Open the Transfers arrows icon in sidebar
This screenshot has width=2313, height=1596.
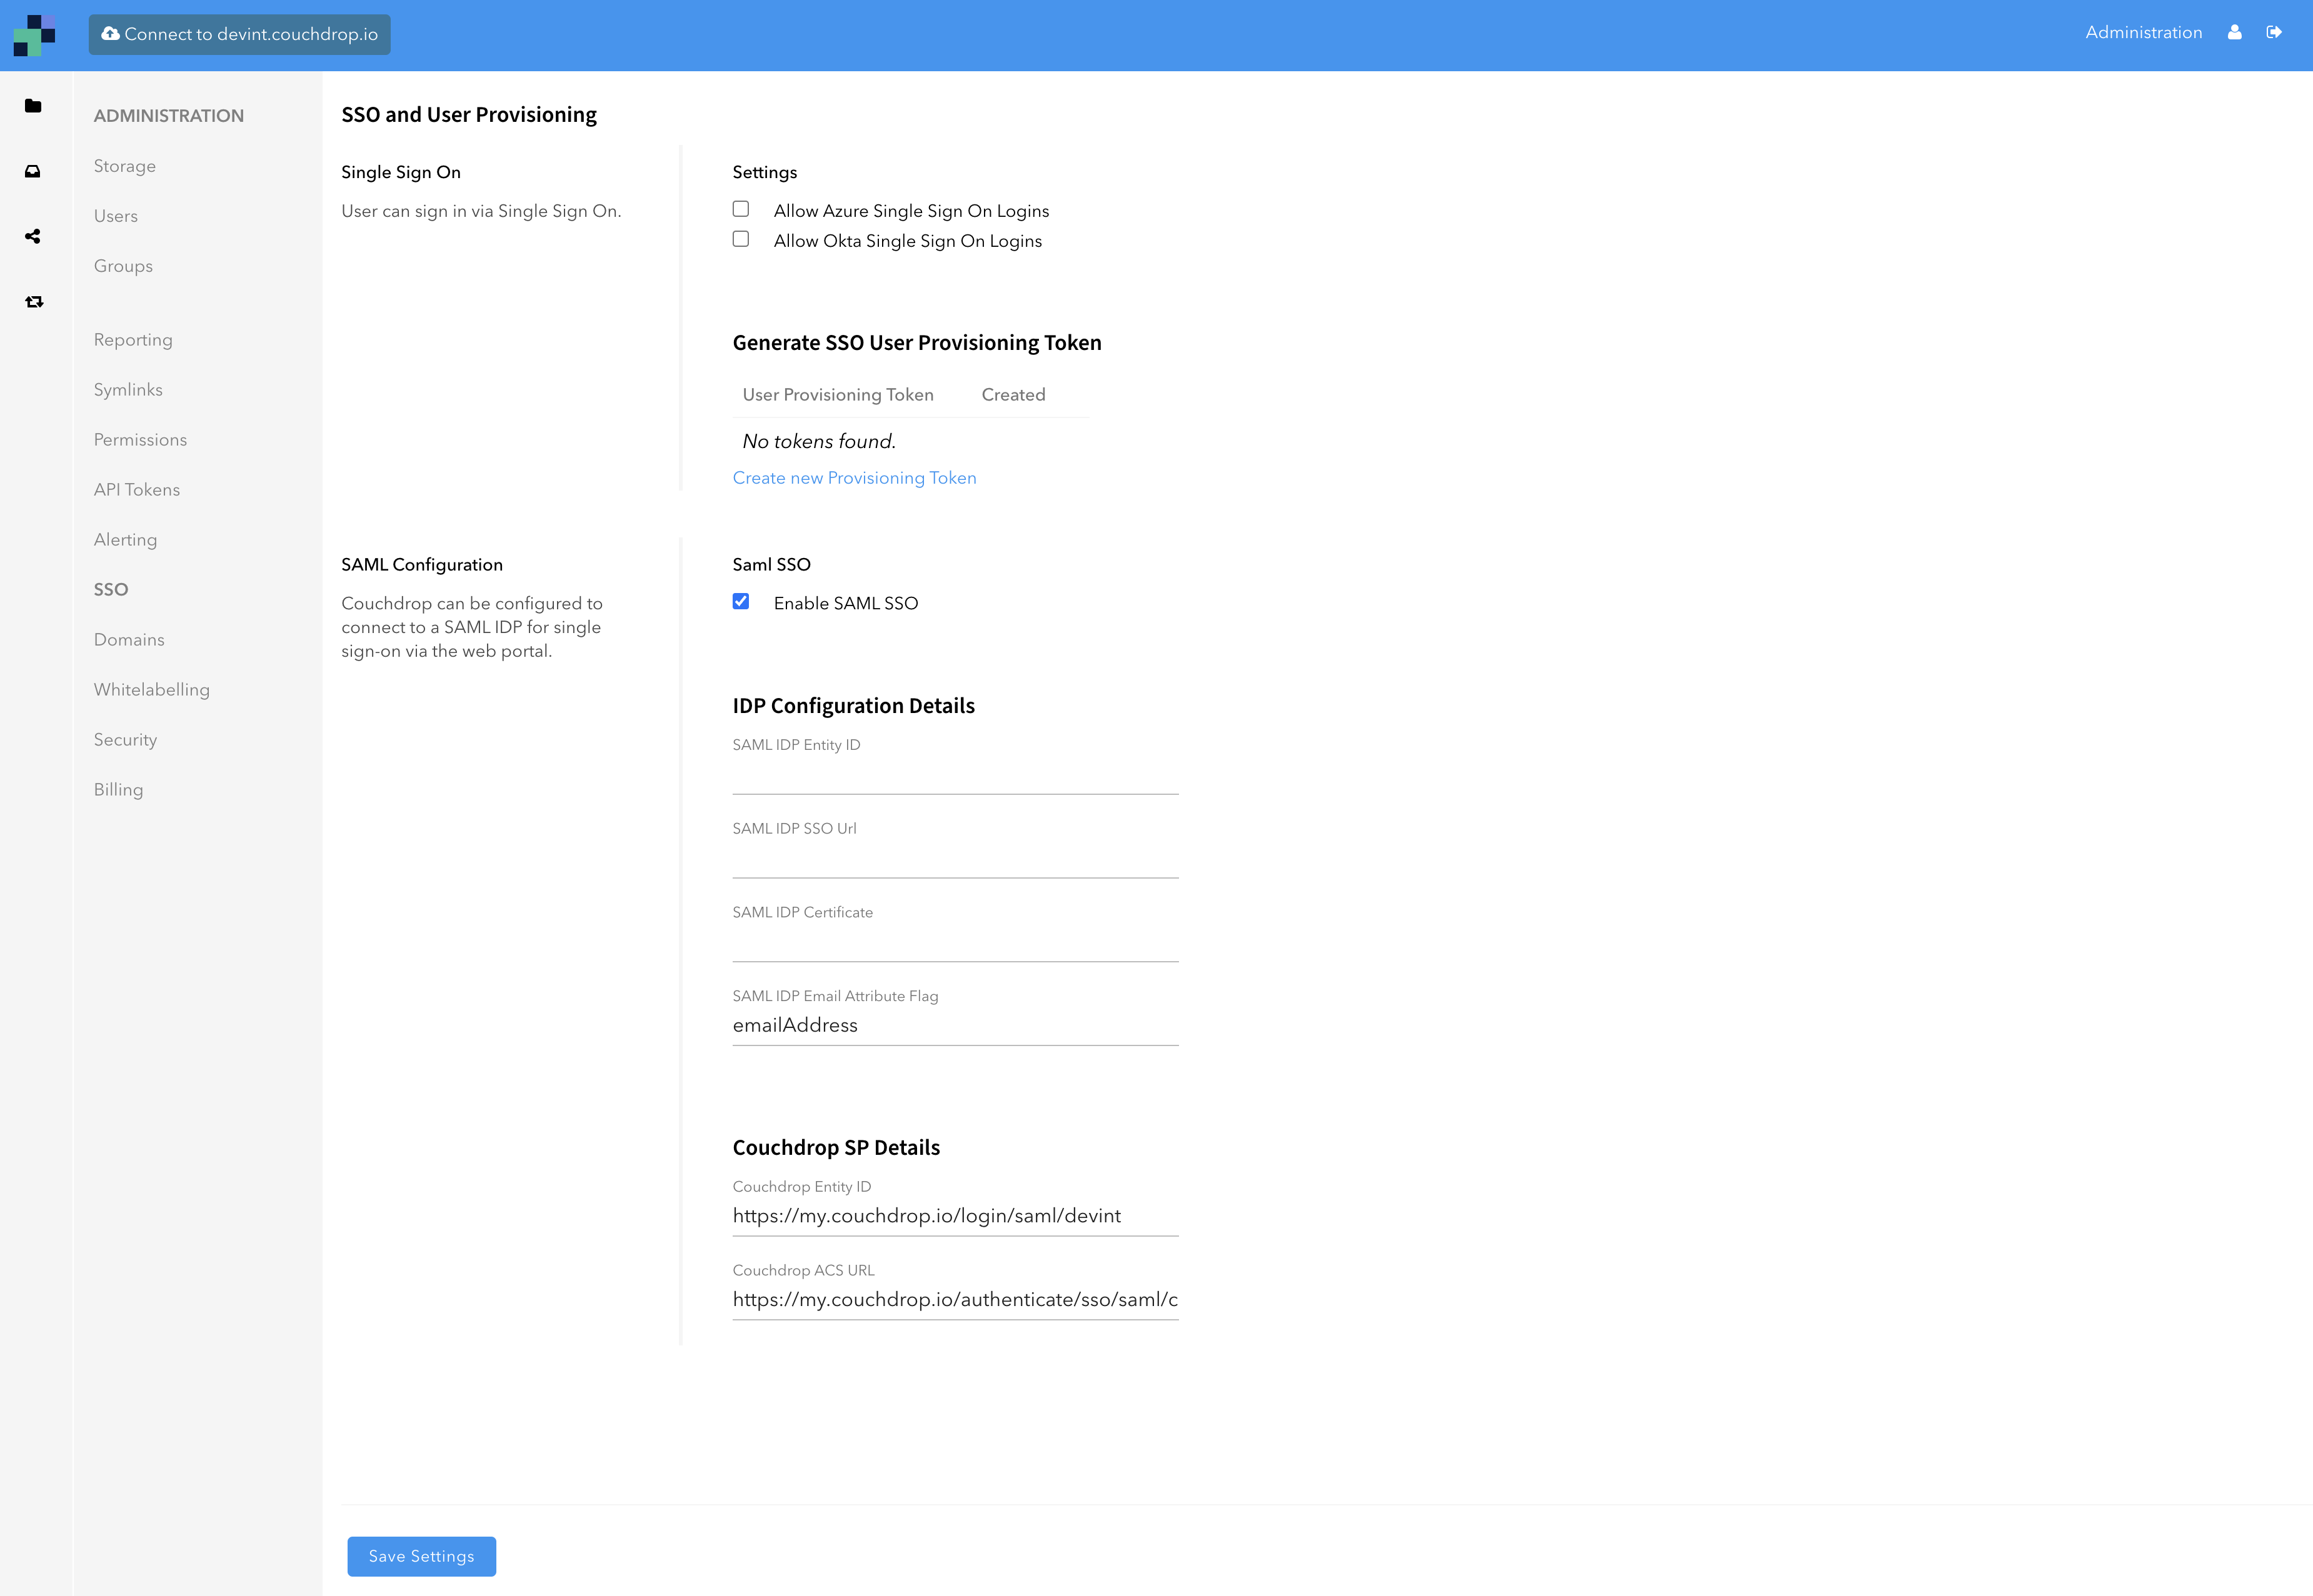pyautogui.click(x=34, y=302)
